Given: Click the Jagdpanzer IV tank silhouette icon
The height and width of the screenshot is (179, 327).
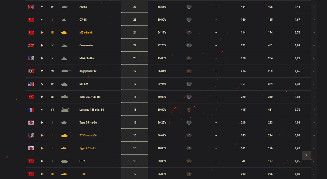Looking at the screenshot, I should point(66,71).
